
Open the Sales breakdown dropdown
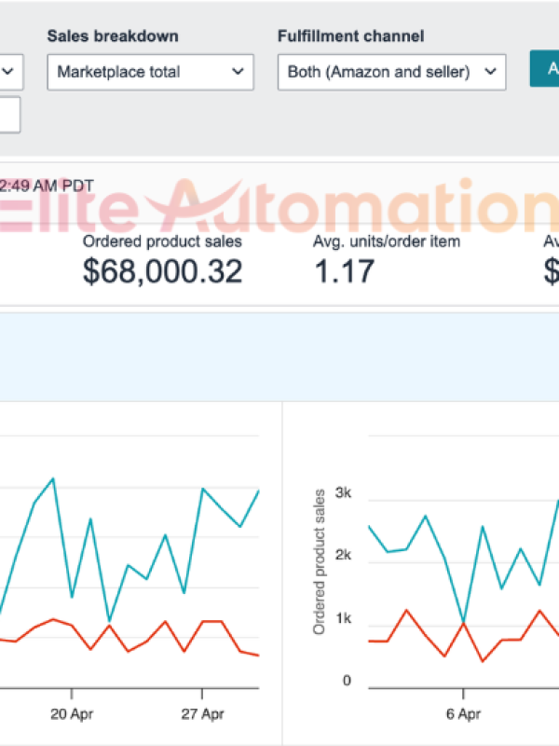[150, 72]
